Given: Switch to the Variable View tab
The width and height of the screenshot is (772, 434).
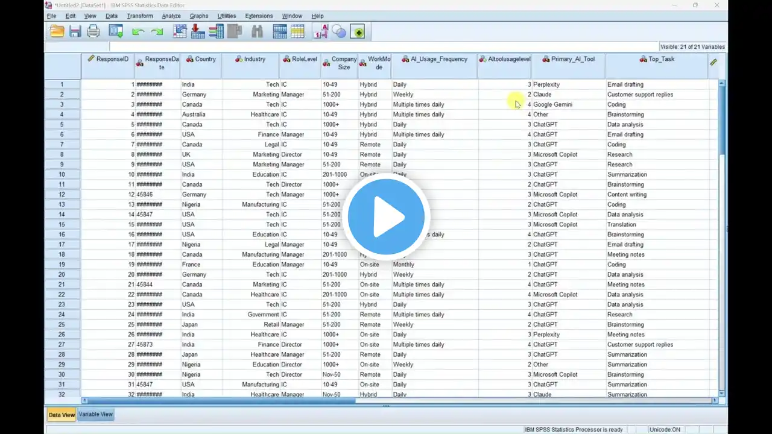Looking at the screenshot, I should 95,414.
